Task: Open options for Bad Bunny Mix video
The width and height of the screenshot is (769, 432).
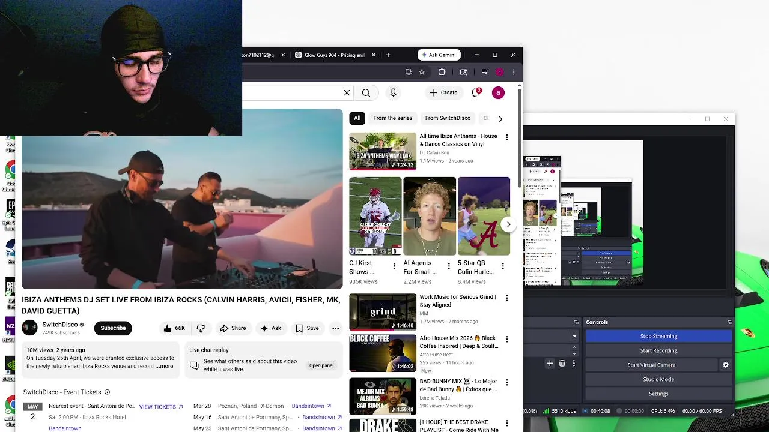Action: click(x=506, y=382)
